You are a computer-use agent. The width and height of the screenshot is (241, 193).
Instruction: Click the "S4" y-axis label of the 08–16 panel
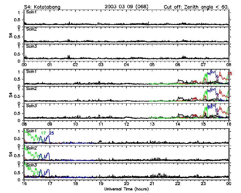[x=10, y=95]
